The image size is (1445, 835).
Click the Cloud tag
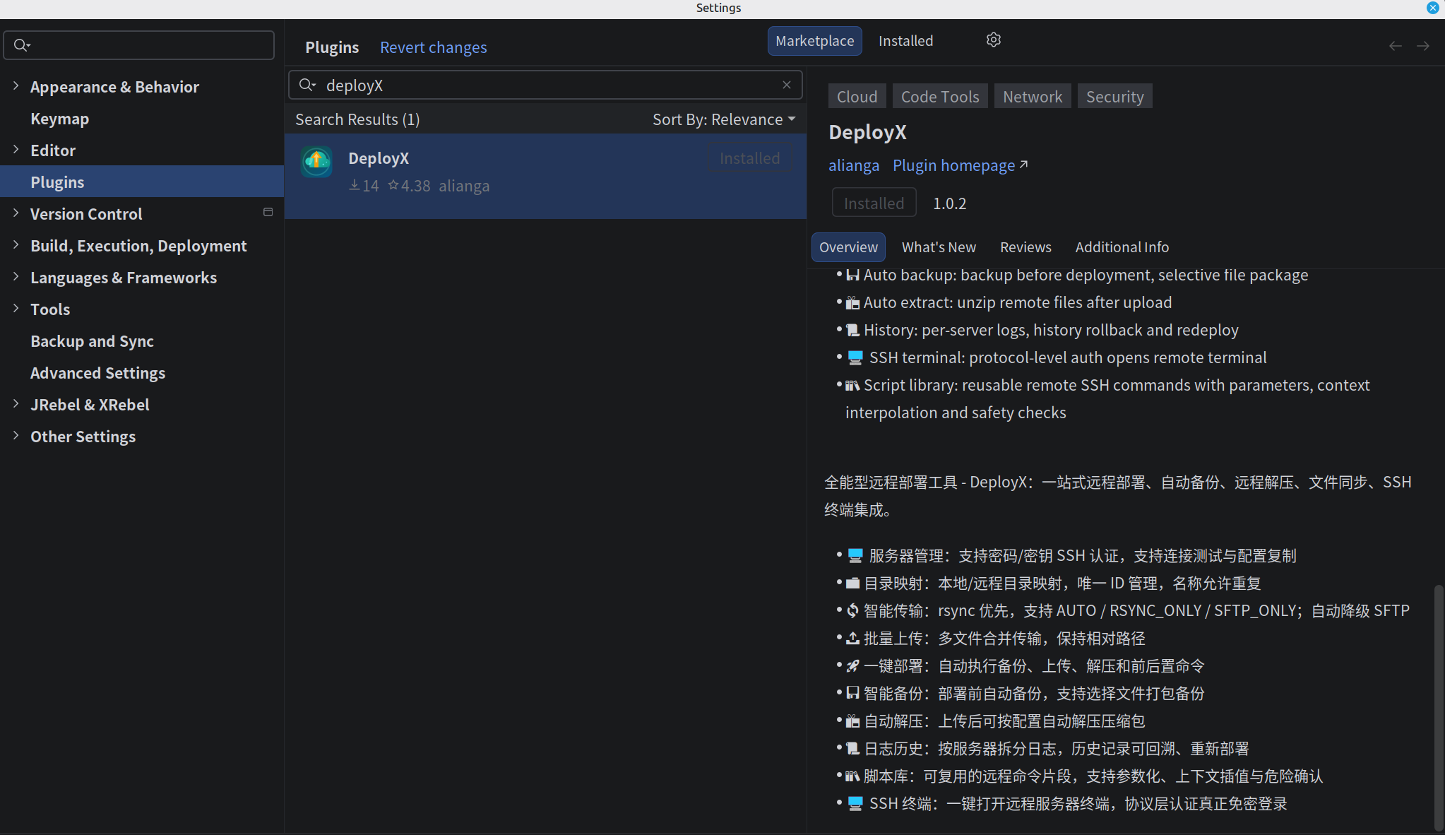click(x=857, y=96)
